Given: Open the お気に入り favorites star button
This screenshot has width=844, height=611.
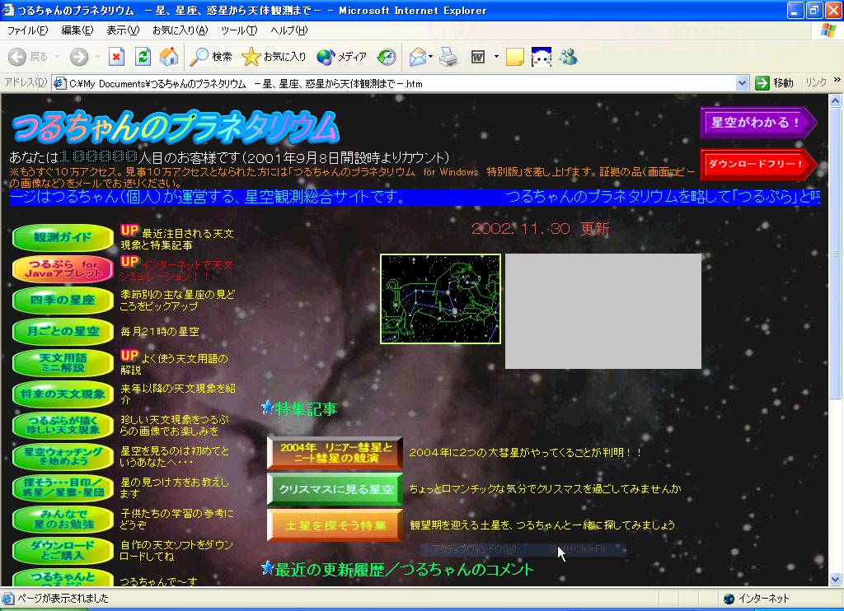Looking at the screenshot, I should coord(274,57).
